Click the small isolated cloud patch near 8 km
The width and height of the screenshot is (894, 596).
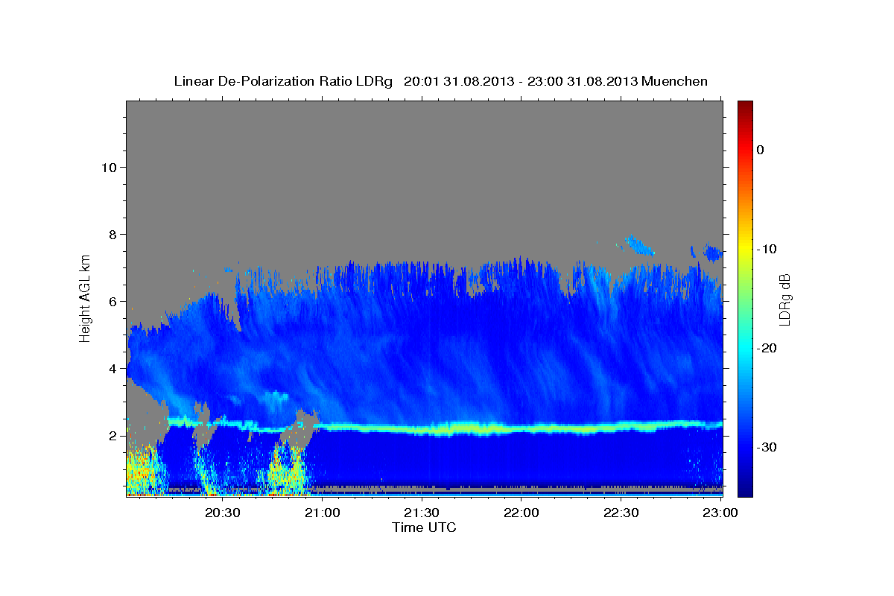pyautogui.click(x=638, y=245)
